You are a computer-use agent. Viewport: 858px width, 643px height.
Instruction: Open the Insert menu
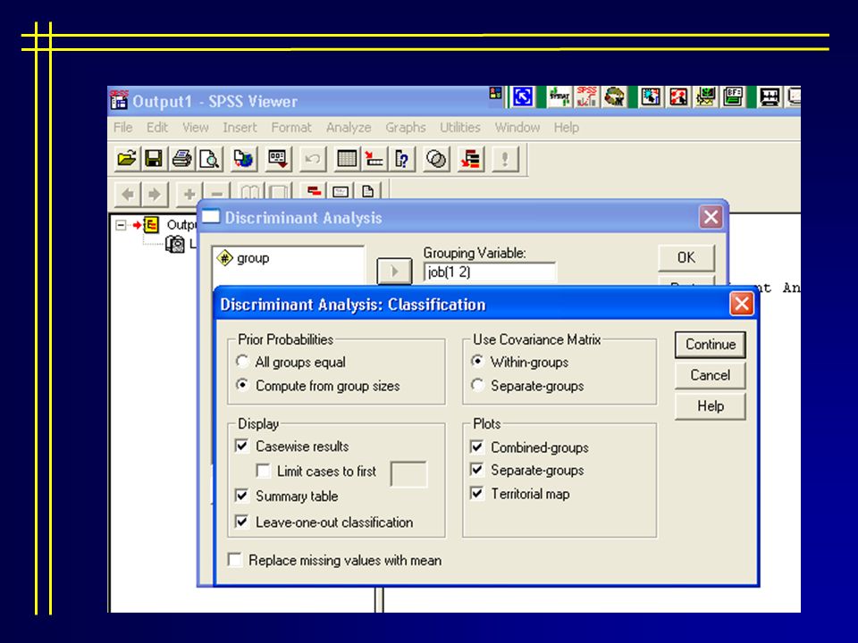(240, 128)
